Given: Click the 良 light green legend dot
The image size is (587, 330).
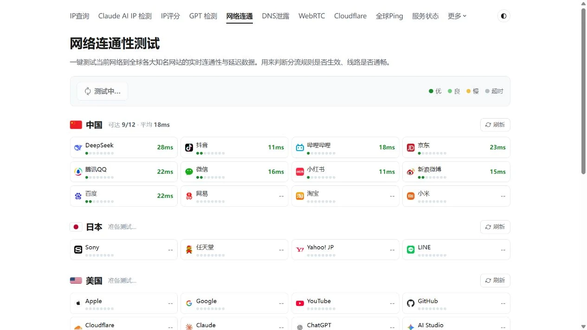Looking at the screenshot, I should tap(450, 91).
